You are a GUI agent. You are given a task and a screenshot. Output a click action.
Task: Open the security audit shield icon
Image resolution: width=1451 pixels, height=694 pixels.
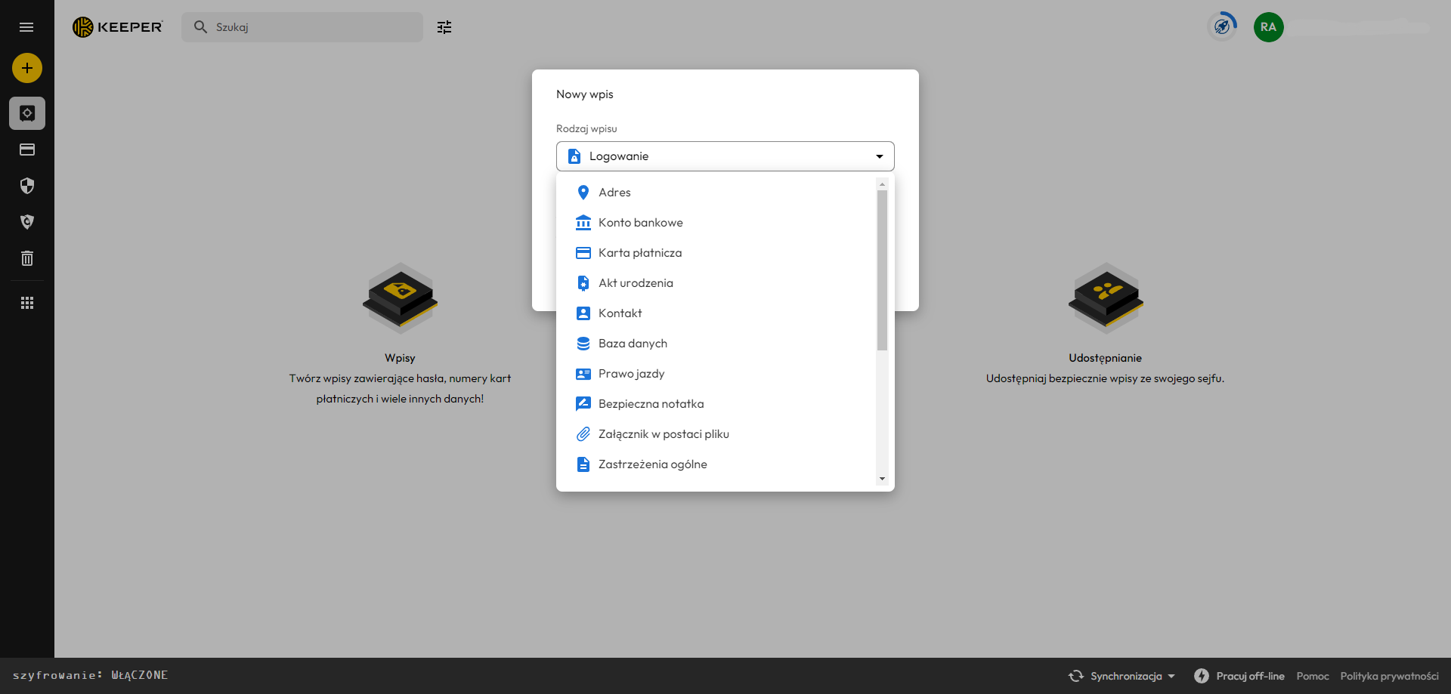click(x=27, y=186)
